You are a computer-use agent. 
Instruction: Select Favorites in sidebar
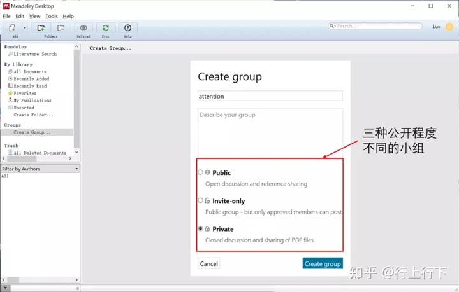25,93
